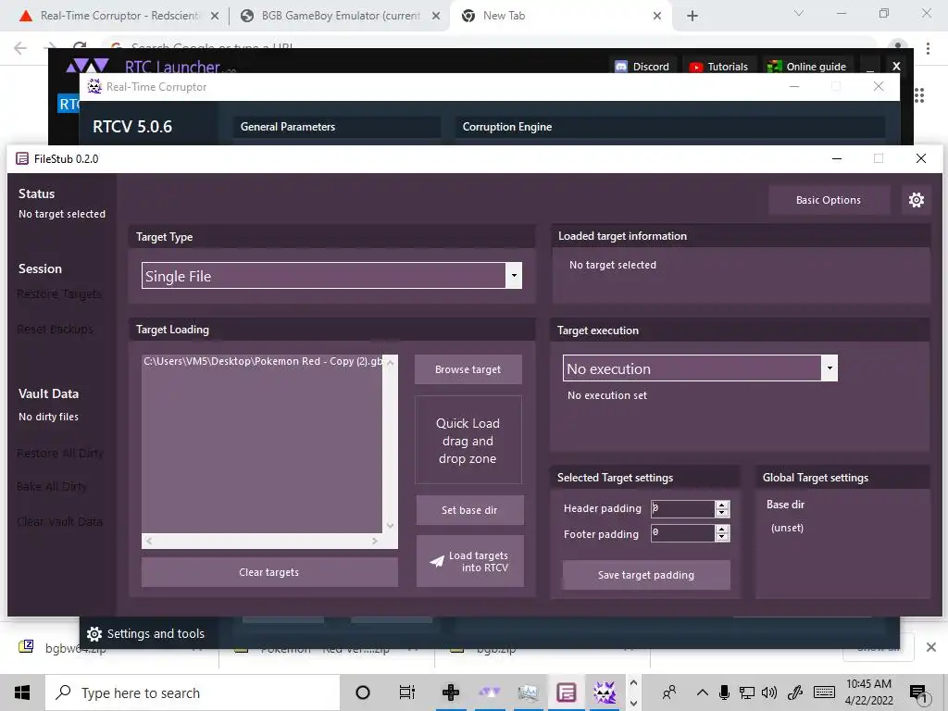Click Real-Time Corruptor window icon

click(94, 86)
